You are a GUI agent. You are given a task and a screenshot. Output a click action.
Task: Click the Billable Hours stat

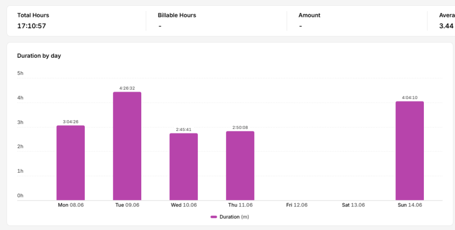tap(216, 21)
